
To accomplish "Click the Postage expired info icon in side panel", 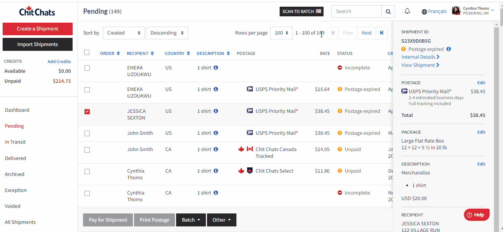I will 449,49.
